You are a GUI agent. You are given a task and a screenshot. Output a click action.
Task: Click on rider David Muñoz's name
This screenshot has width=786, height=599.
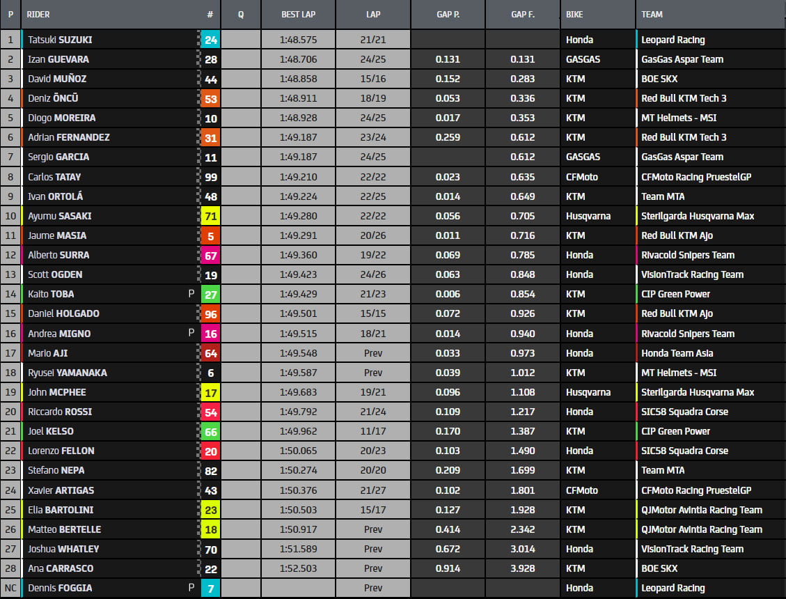point(57,79)
